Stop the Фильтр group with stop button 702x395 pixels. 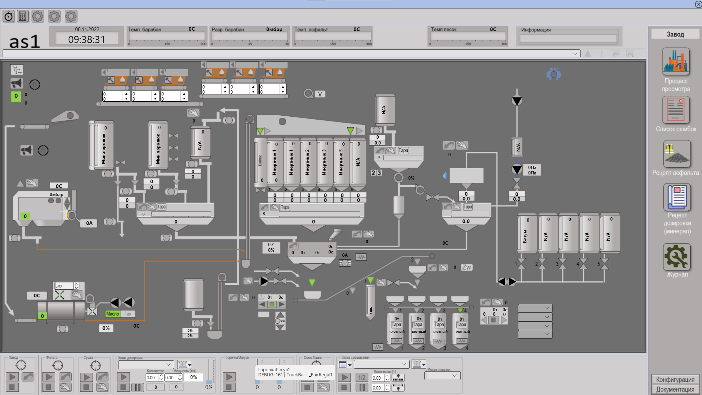point(49,387)
